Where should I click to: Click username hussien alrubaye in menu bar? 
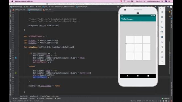(x=153, y=1)
